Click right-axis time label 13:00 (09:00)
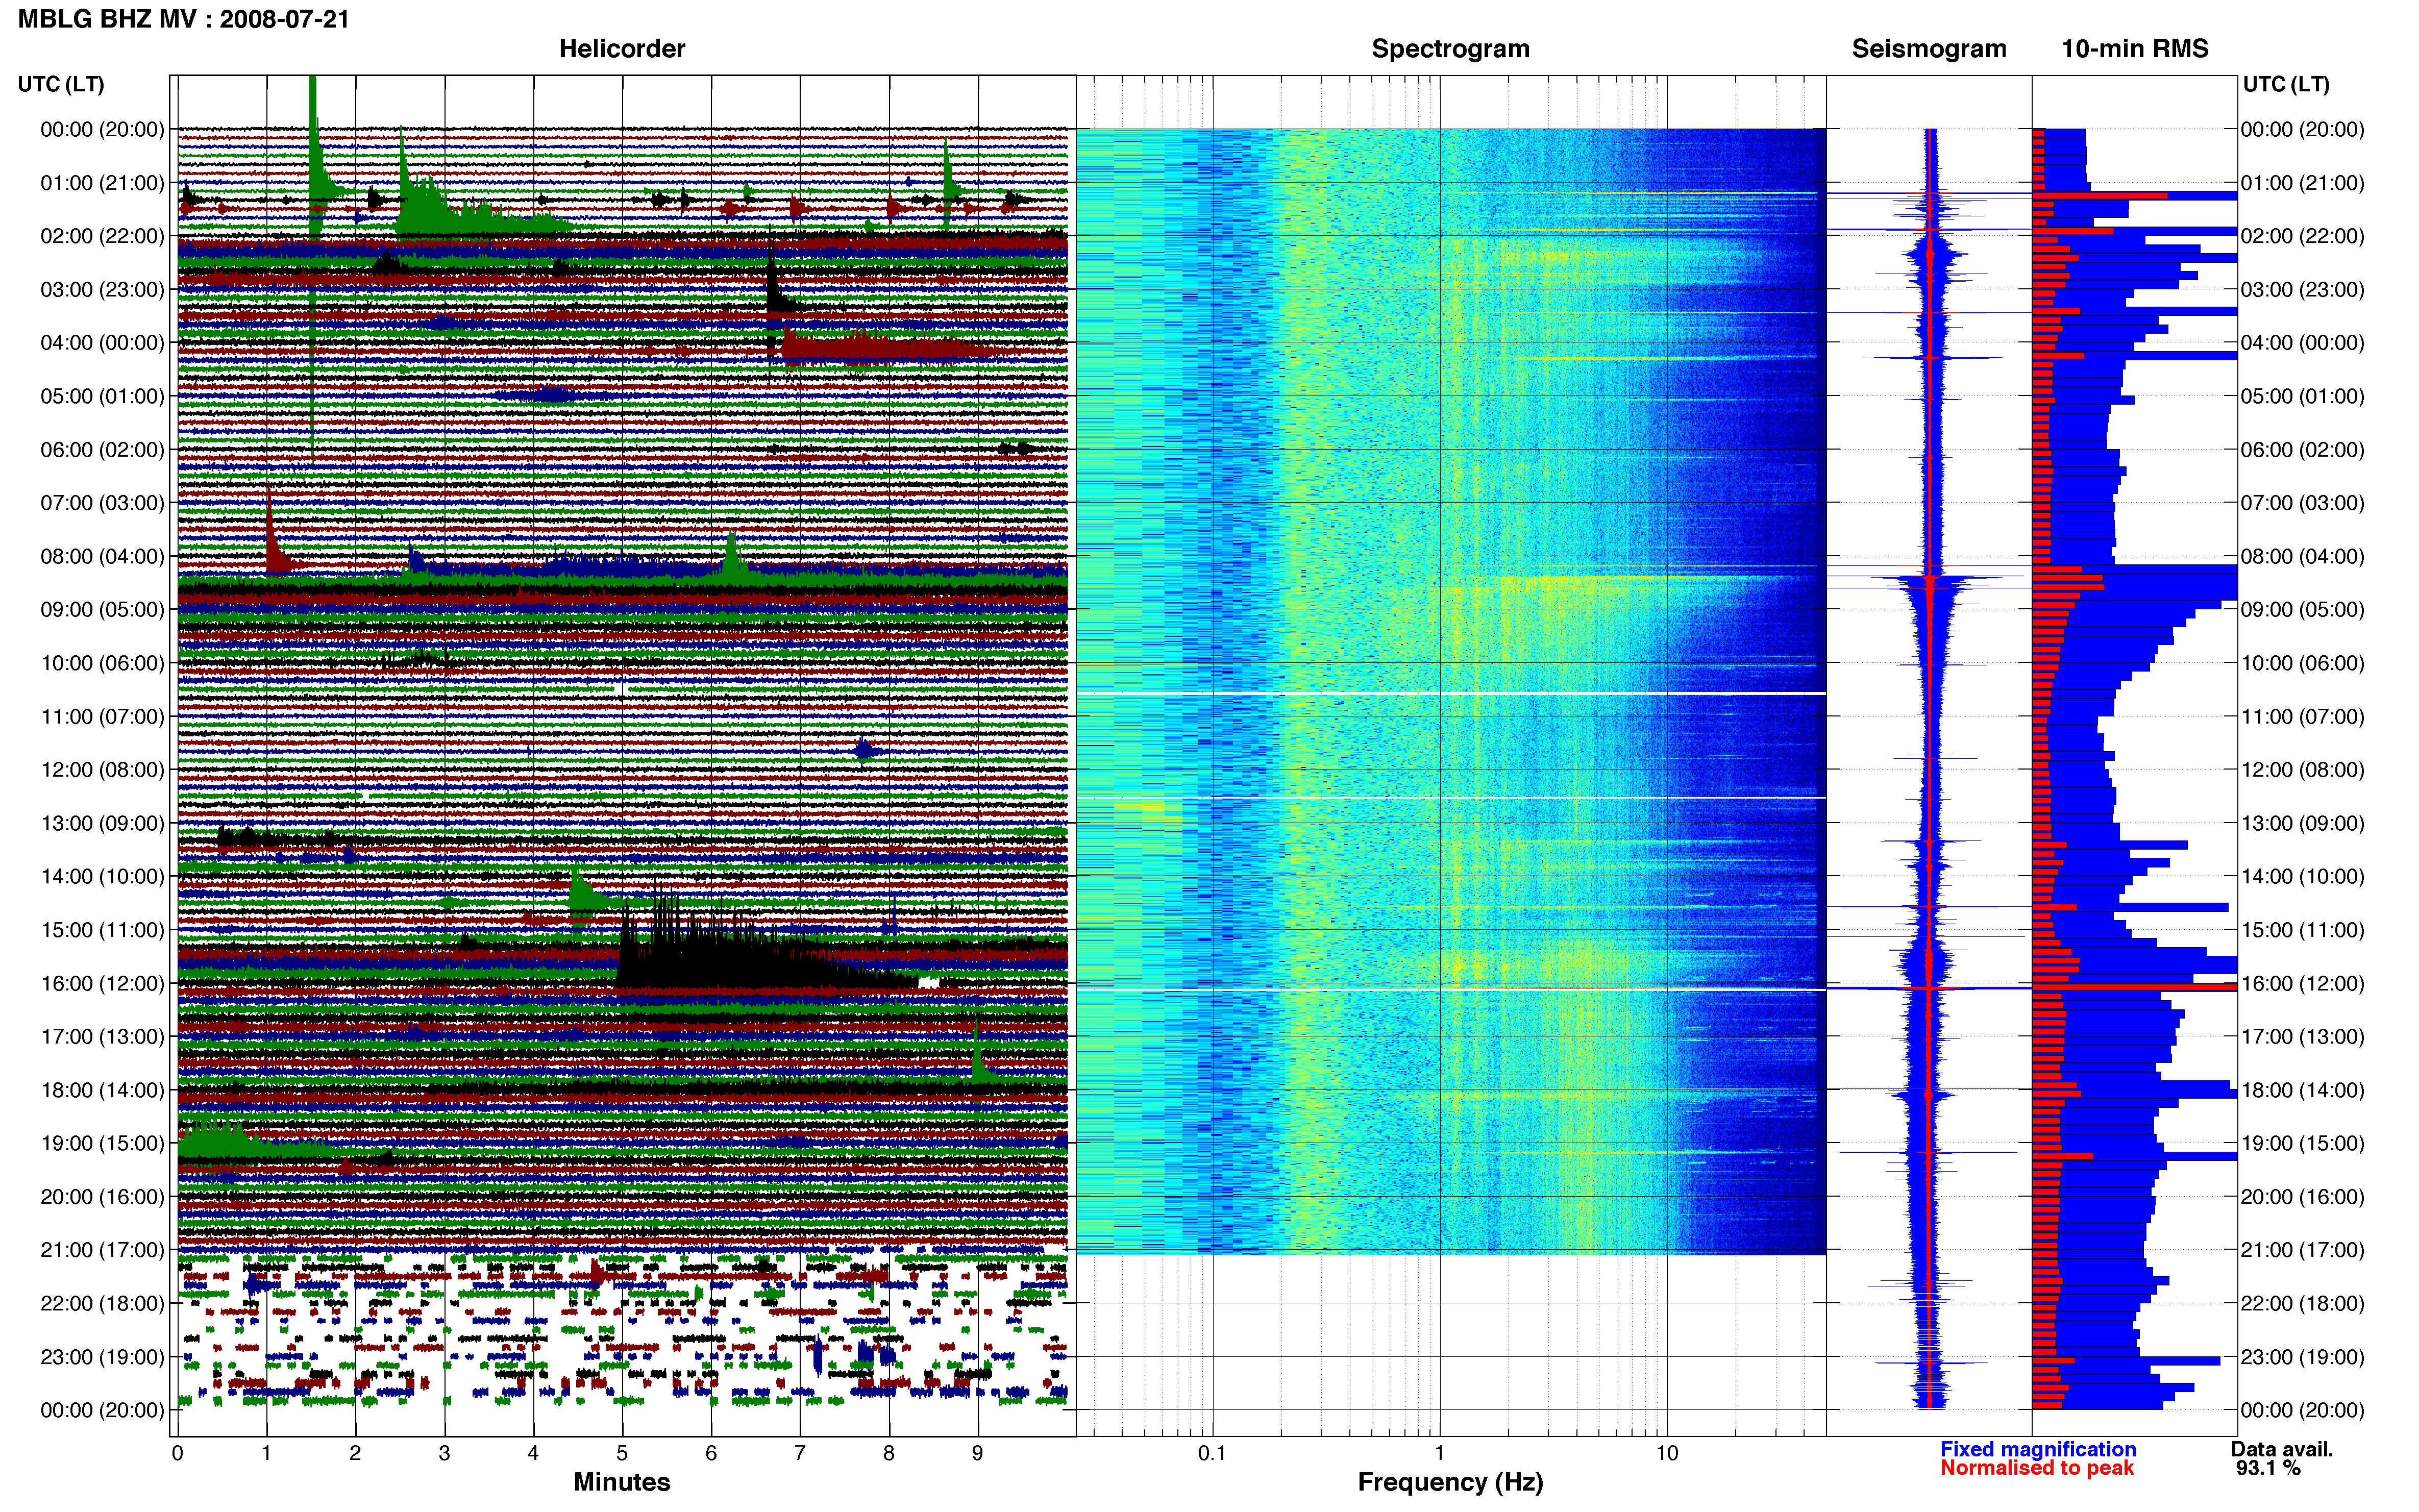2419x1512 pixels. 2302,823
